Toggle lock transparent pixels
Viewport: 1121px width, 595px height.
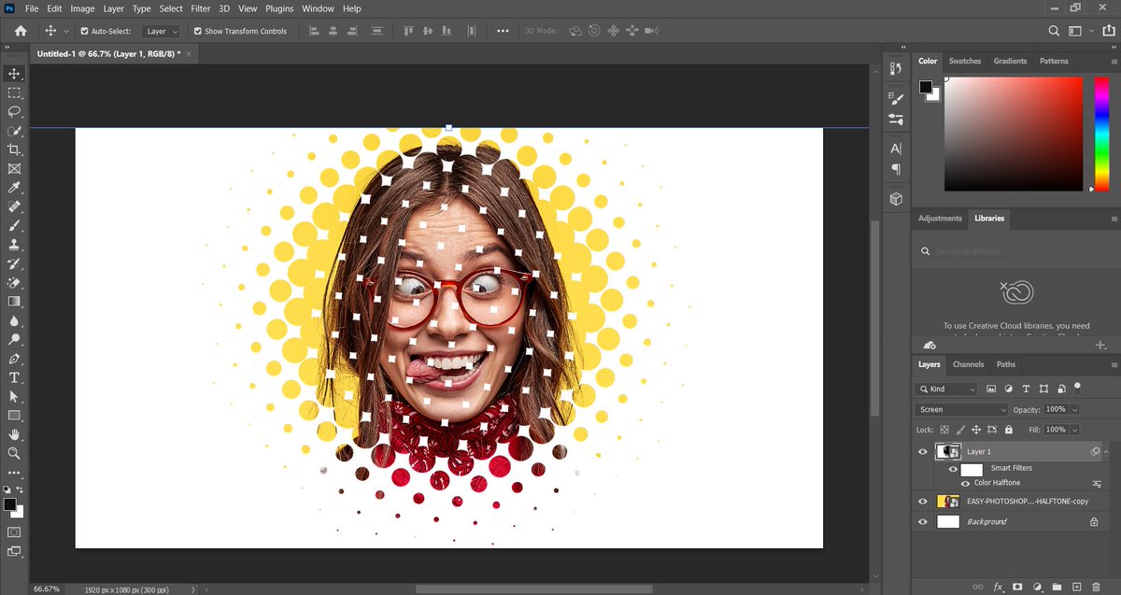pyautogui.click(x=944, y=430)
